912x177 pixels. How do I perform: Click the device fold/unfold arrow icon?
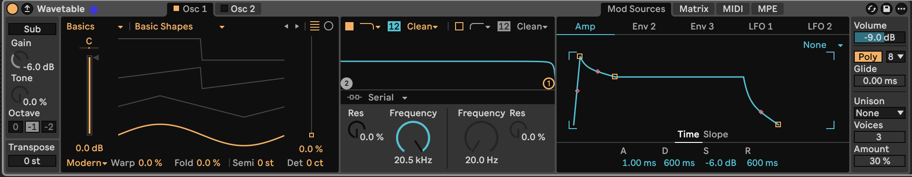click(x=27, y=9)
